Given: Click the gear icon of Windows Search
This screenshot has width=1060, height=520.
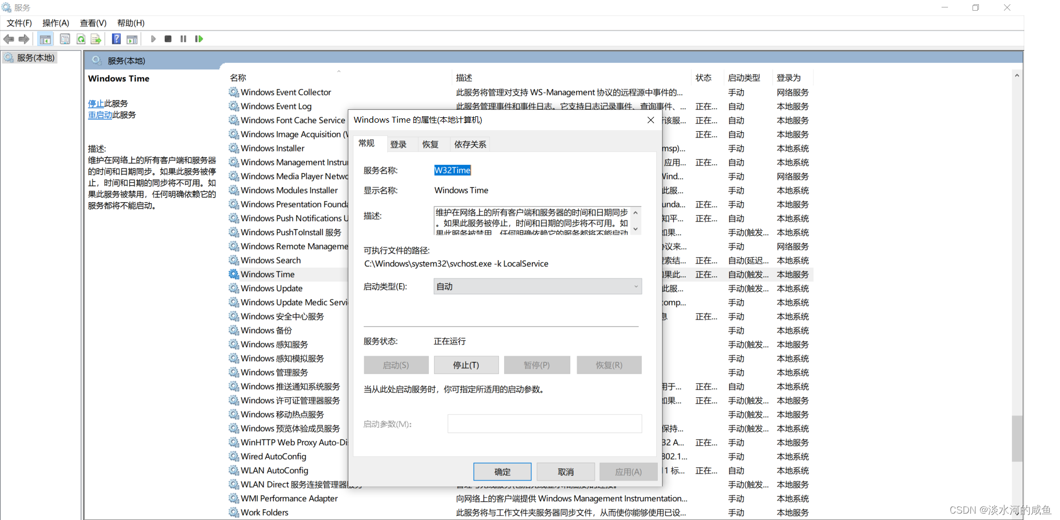Looking at the screenshot, I should [x=234, y=260].
